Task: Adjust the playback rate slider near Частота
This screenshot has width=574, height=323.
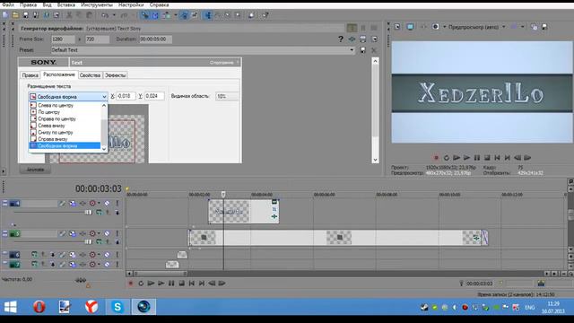Action: coord(80,281)
